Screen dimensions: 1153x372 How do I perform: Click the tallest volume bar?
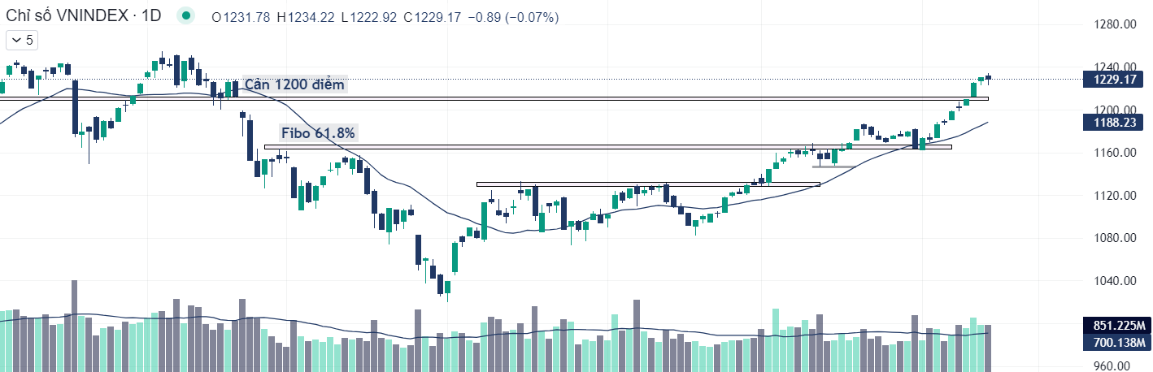click(74, 326)
